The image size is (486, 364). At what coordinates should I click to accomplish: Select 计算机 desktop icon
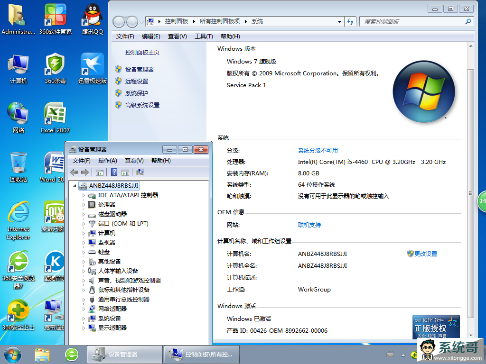pos(19,69)
